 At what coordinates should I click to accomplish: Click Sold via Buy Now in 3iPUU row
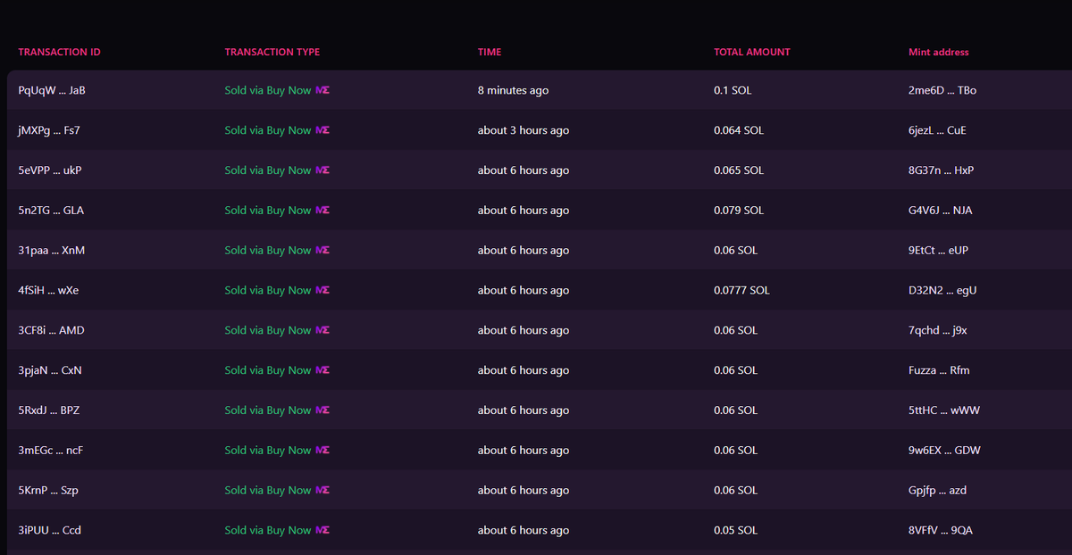(268, 530)
